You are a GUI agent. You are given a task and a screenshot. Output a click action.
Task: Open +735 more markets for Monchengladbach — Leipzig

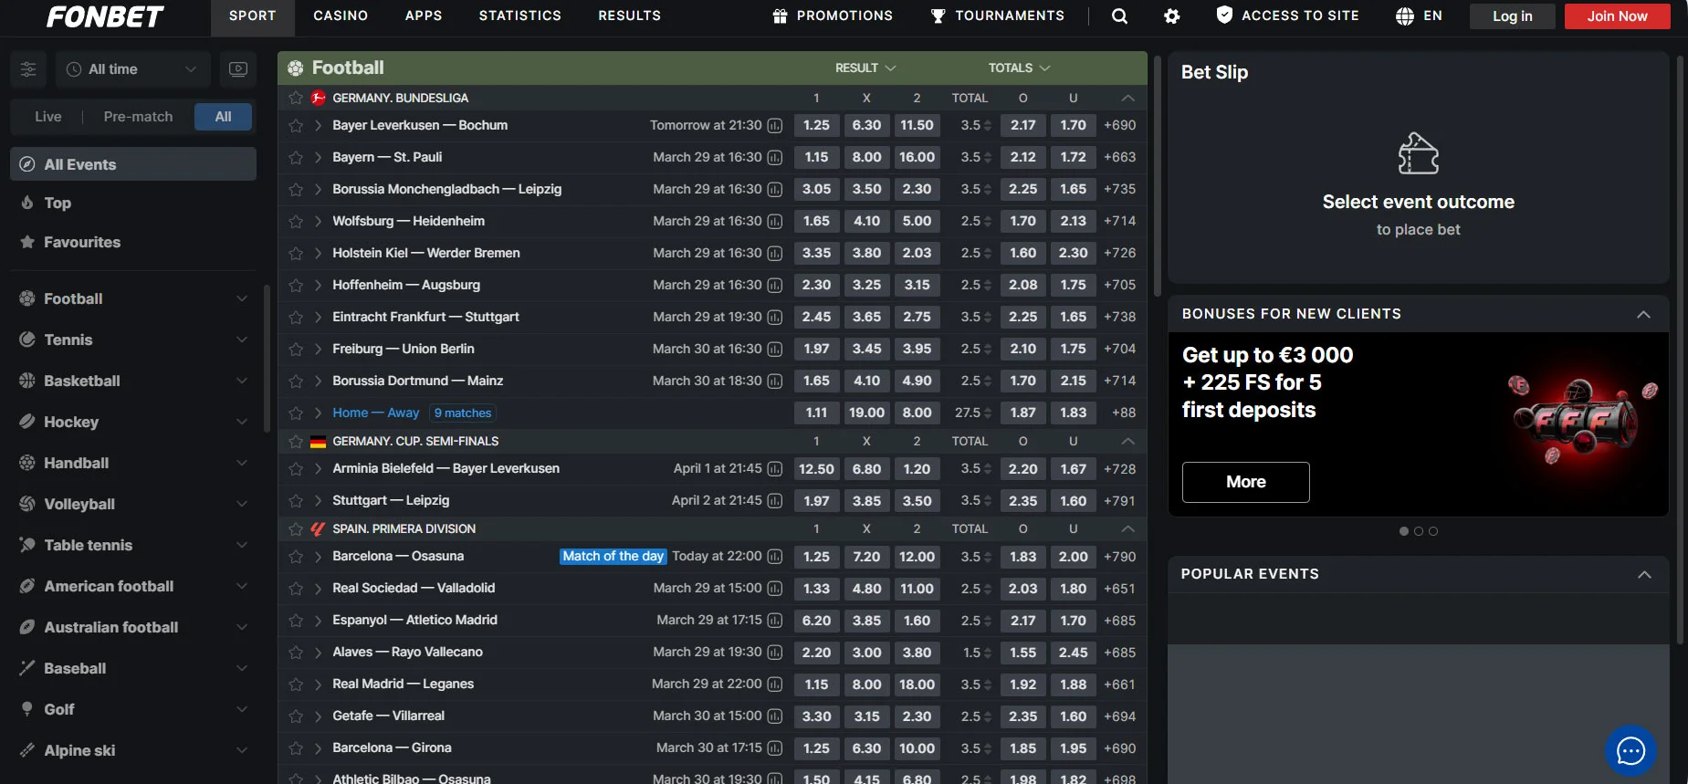pos(1119,190)
